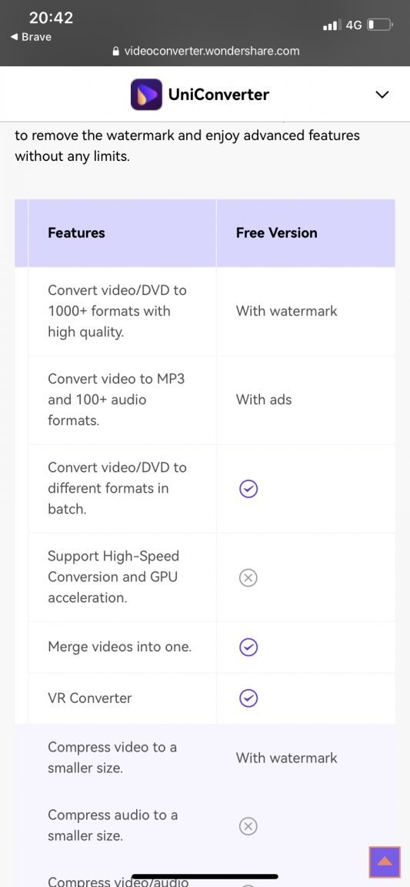Click 'With ads' in MP3 conversion row

pyautogui.click(x=264, y=400)
